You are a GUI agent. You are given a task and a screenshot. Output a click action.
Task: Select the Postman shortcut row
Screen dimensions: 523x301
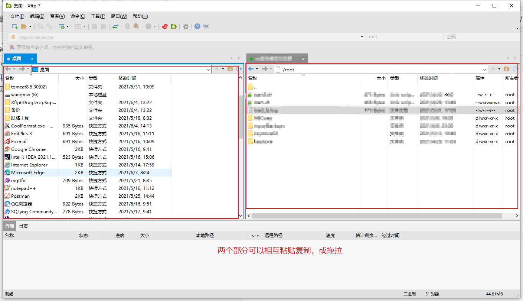88,196
